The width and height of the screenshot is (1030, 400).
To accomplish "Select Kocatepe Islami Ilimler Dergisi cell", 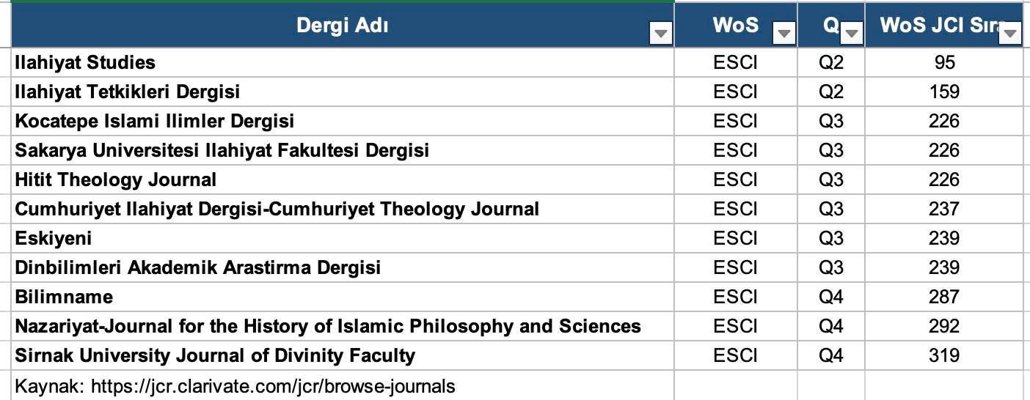I will [x=155, y=121].
